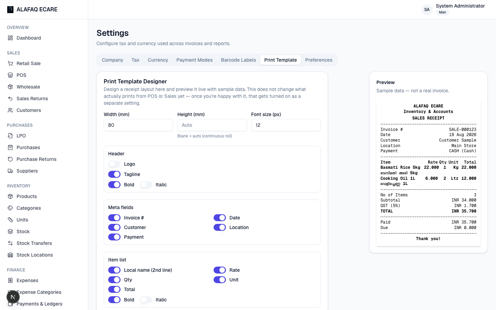Toggle the Location meta field
The width and height of the screenshot is (496, 310).
point(220,227)
